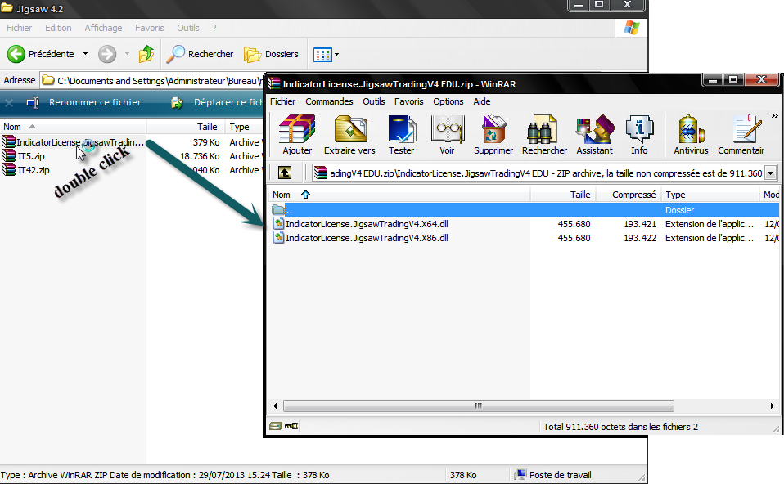The width and height of the screenshot is (784, 484).
Task: Sort Explorer list by Taille header
Action: tap(186, 127)
